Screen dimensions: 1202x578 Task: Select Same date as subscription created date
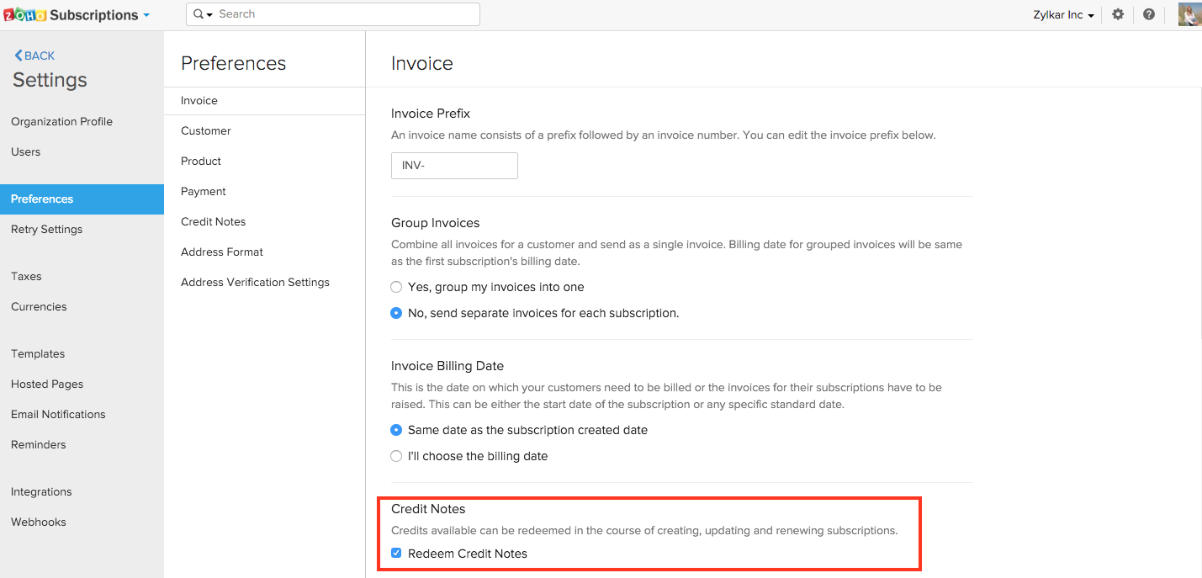[396, 430]
